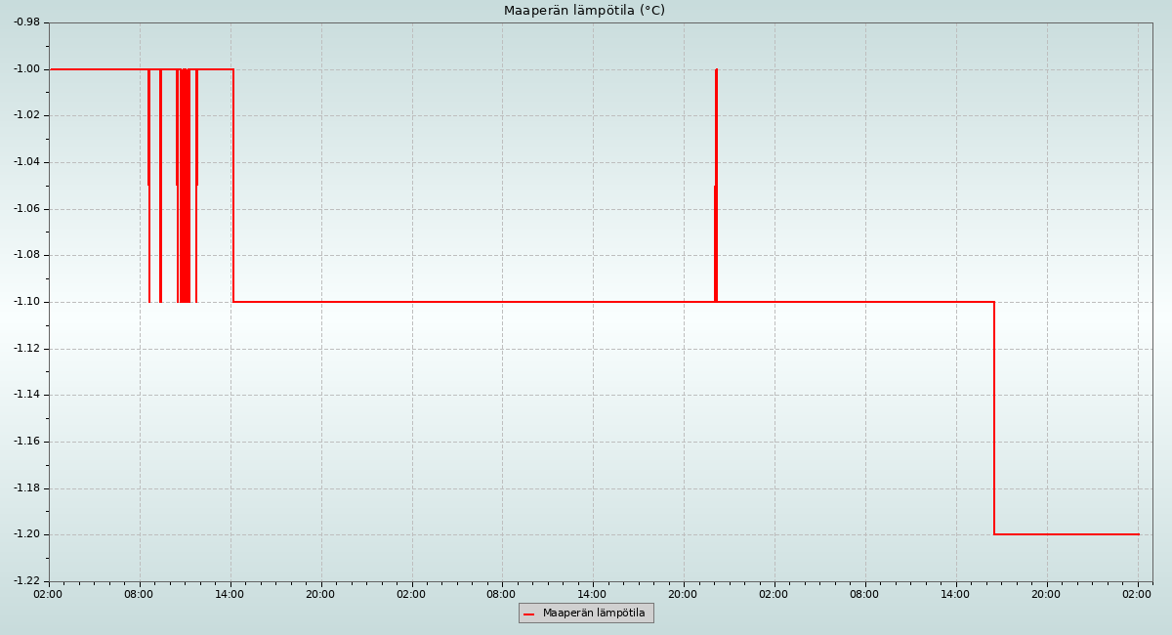
Task: Click the -1.20 y-axis label
Action: [26, 534]
